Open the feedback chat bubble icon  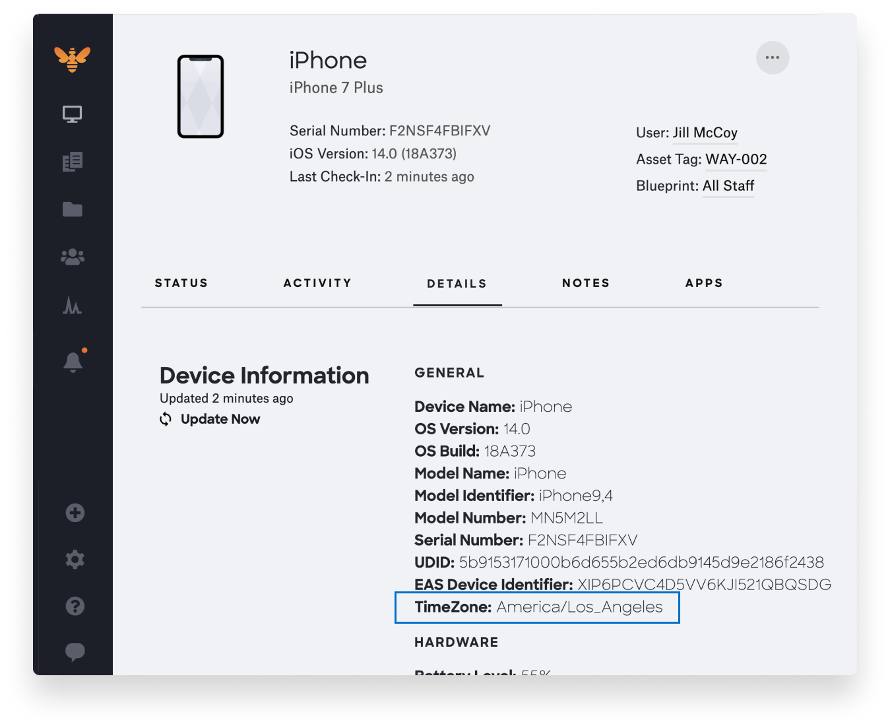point(75,652)
